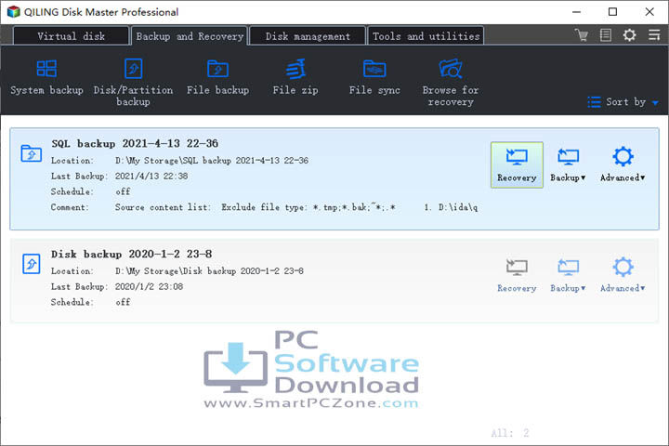
Task: Open the hamburger menu icon
Action: pos(653,35)
